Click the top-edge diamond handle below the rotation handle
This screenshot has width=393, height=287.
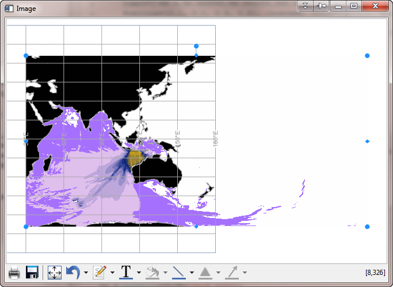(x=196, y=56)
